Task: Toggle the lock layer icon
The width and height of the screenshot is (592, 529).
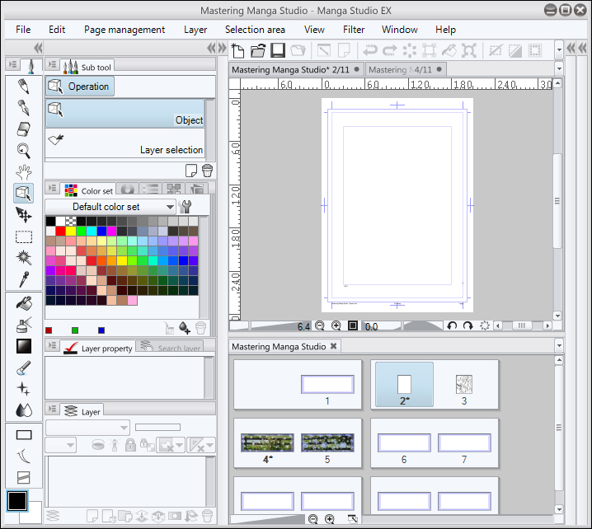Action: (130, 445)
